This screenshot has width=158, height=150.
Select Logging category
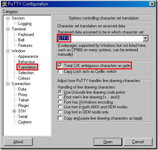(x=25, y=24)
